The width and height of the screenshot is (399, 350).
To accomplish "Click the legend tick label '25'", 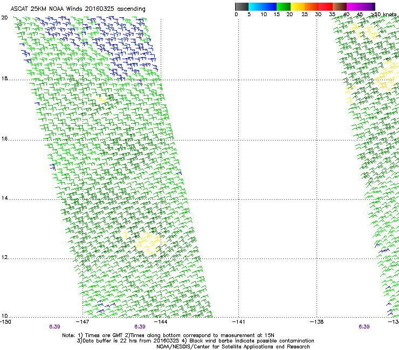I will pos(305,15).
